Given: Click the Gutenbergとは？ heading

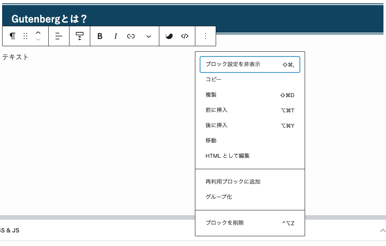Looking at the screenshot, I should 49,19.
